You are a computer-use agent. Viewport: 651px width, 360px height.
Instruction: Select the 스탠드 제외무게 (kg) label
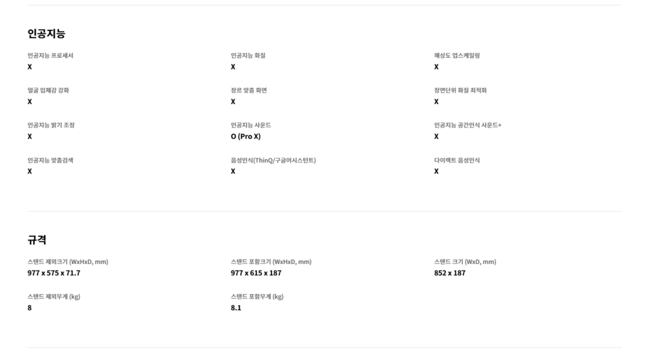pos(54,297)
